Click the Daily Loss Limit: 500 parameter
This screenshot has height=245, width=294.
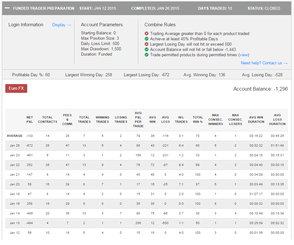tap(100, 44)
